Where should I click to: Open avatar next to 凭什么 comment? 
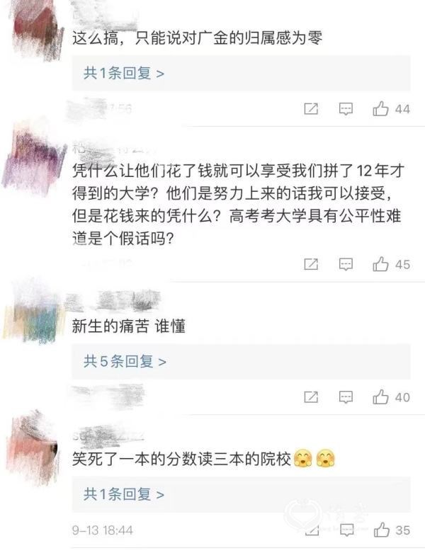click(33, 159)
